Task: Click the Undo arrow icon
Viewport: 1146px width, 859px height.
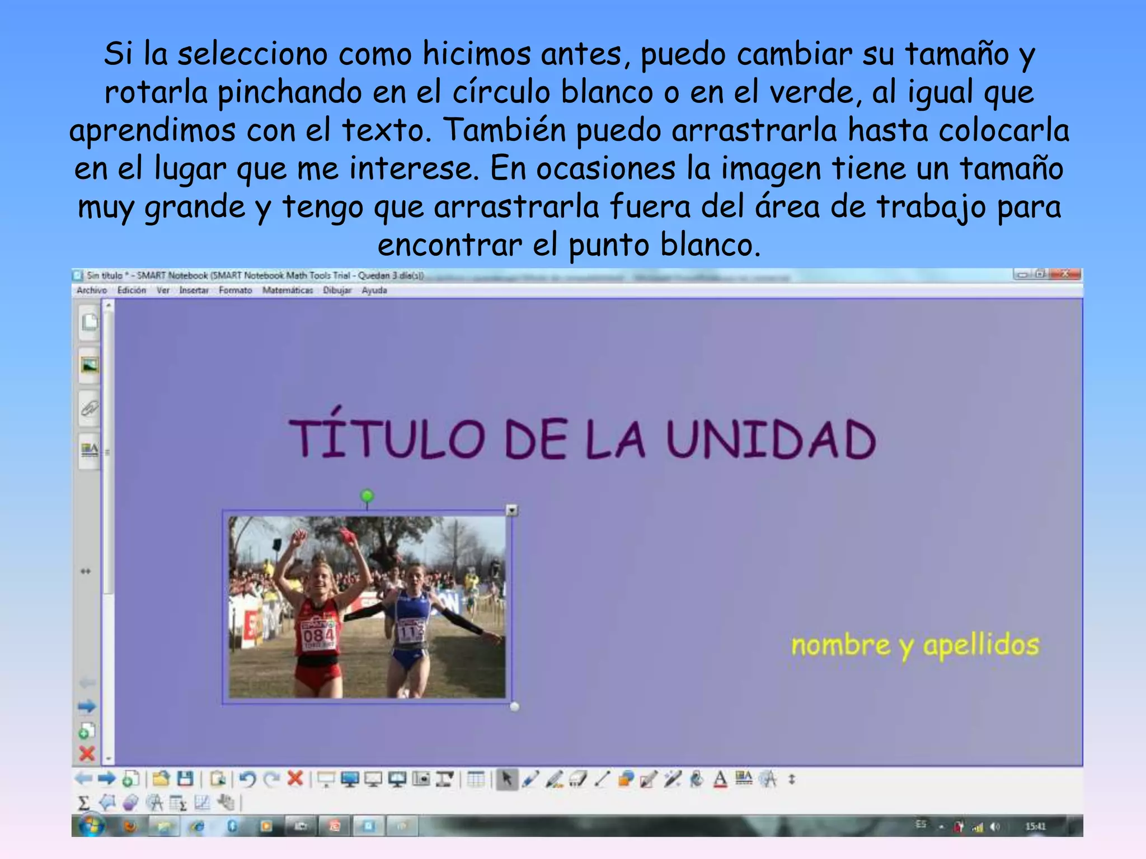Action: point(247,778)
